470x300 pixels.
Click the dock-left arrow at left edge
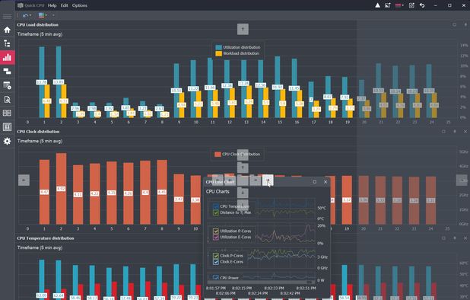(x=24, y=180)
